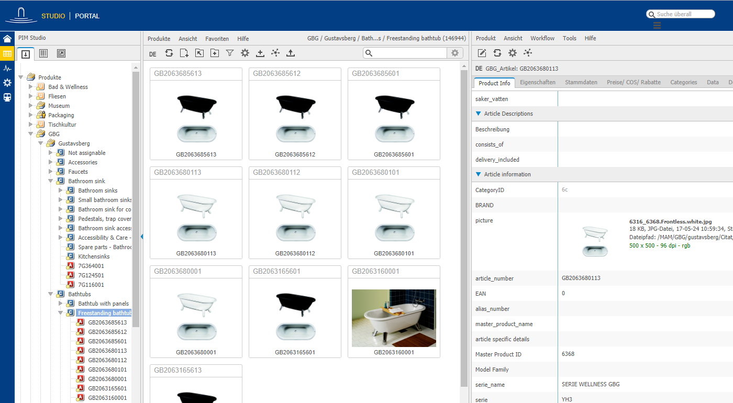Screen dimensions: 733x403
Task: Open the home icon in left sidebar
Action: click(x=7, y=39)
